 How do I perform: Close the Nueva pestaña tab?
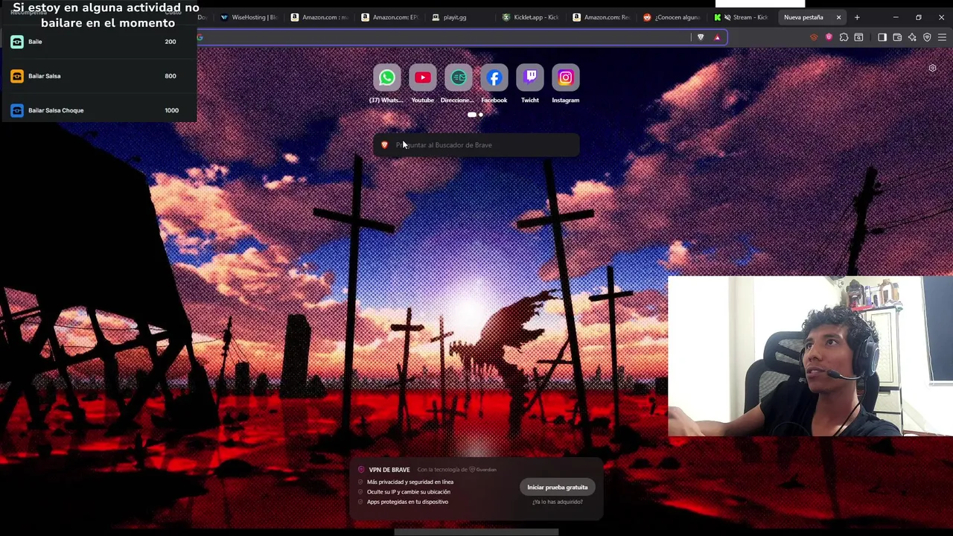(838, 17)
